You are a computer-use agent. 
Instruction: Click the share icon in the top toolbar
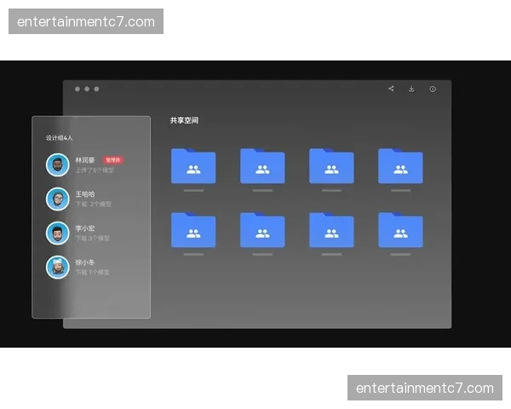point(391,89)
